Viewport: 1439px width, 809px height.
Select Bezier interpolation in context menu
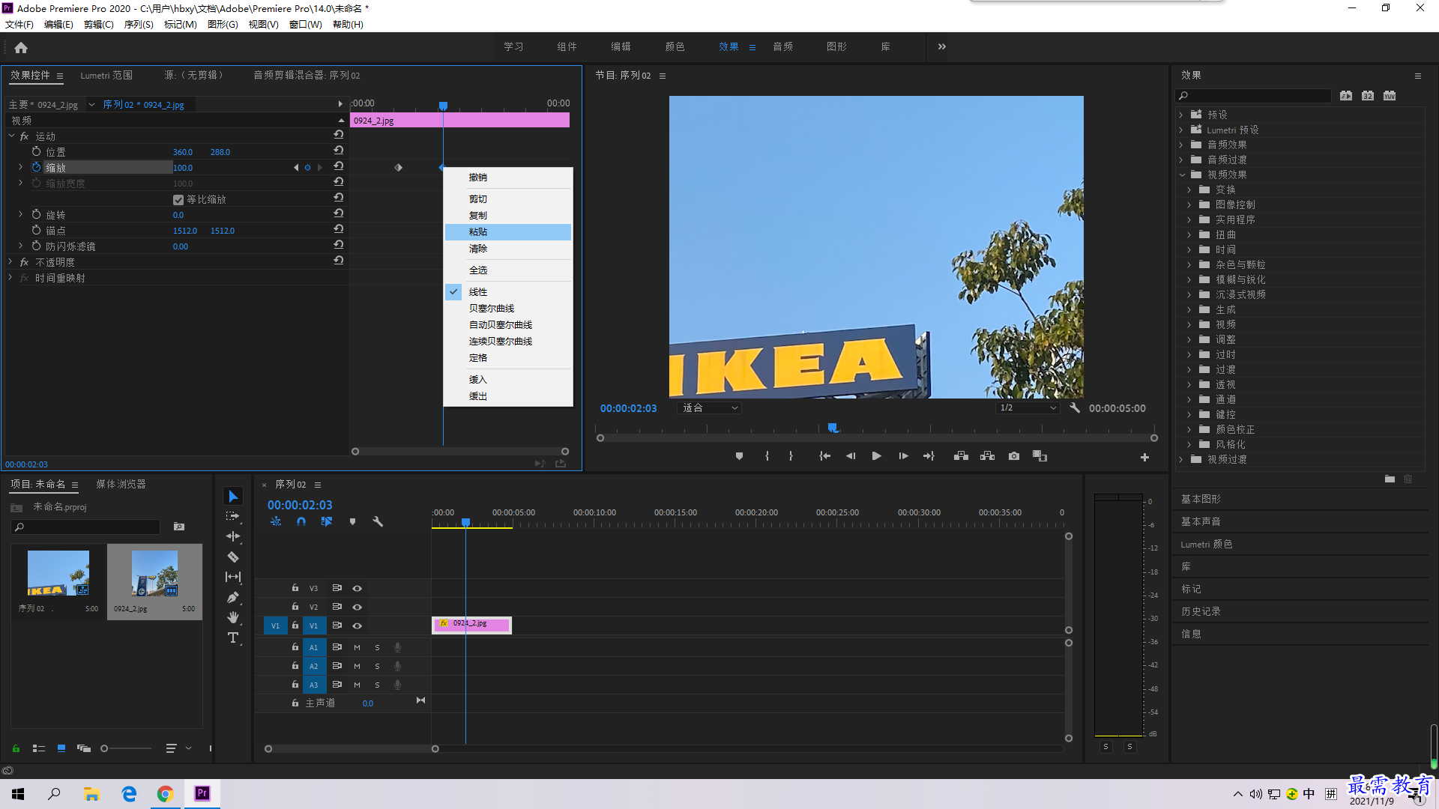pos(508,309)
